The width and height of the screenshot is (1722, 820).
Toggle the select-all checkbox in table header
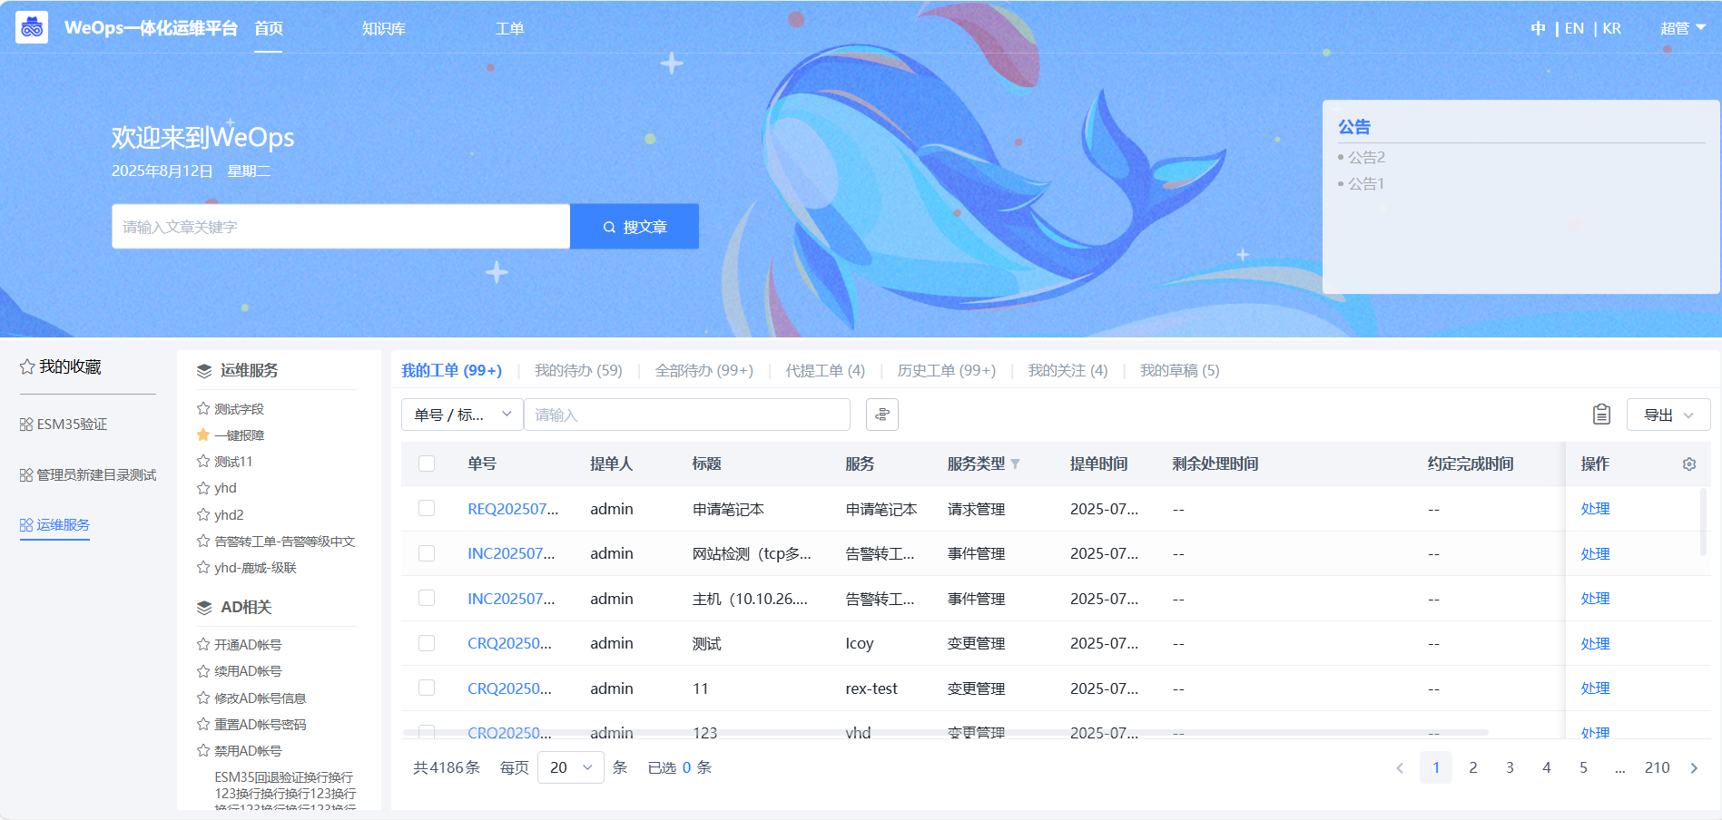427,464
